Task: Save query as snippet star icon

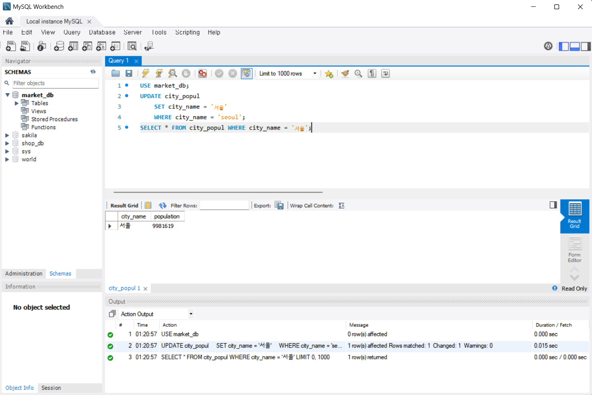Action: (329, 74)
